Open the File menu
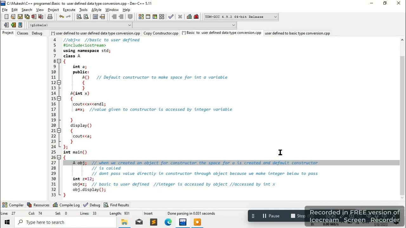Screen dimensions: 406x228 tap(5, 10)
